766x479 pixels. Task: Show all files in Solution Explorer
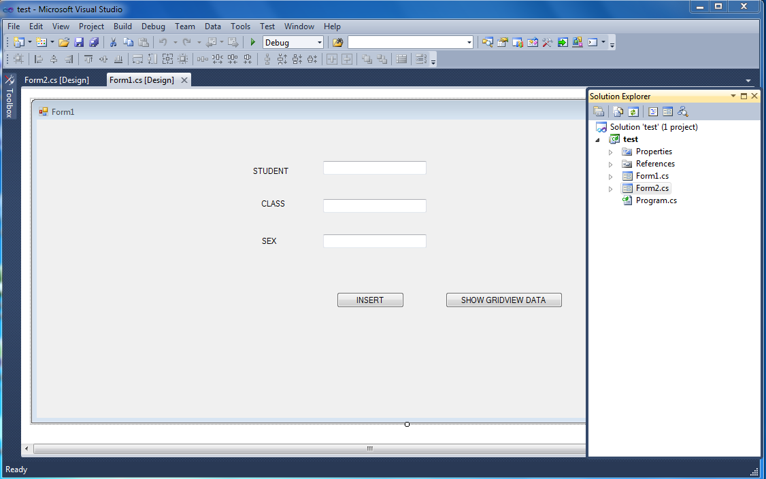(x=618, y=111)
